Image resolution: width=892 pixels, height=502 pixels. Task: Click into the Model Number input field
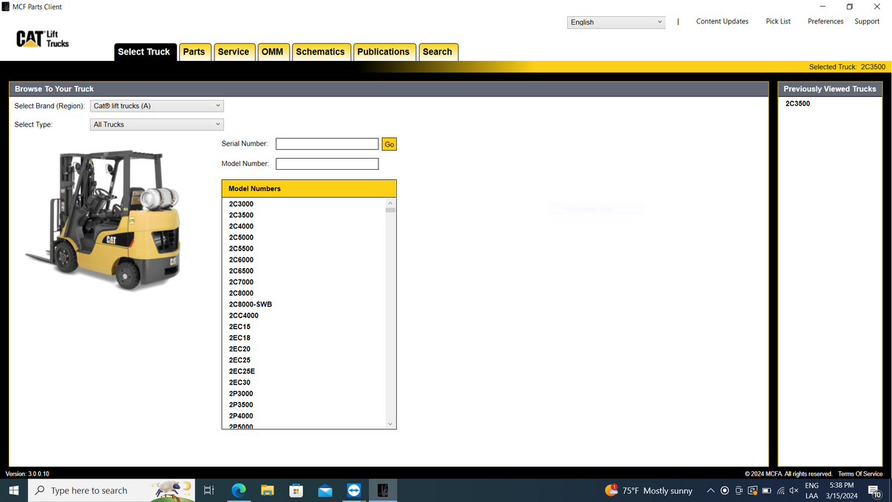tap(327, 164)
